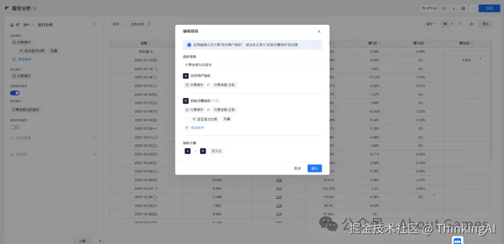Sort by the 日期 column header

(145, 43)
